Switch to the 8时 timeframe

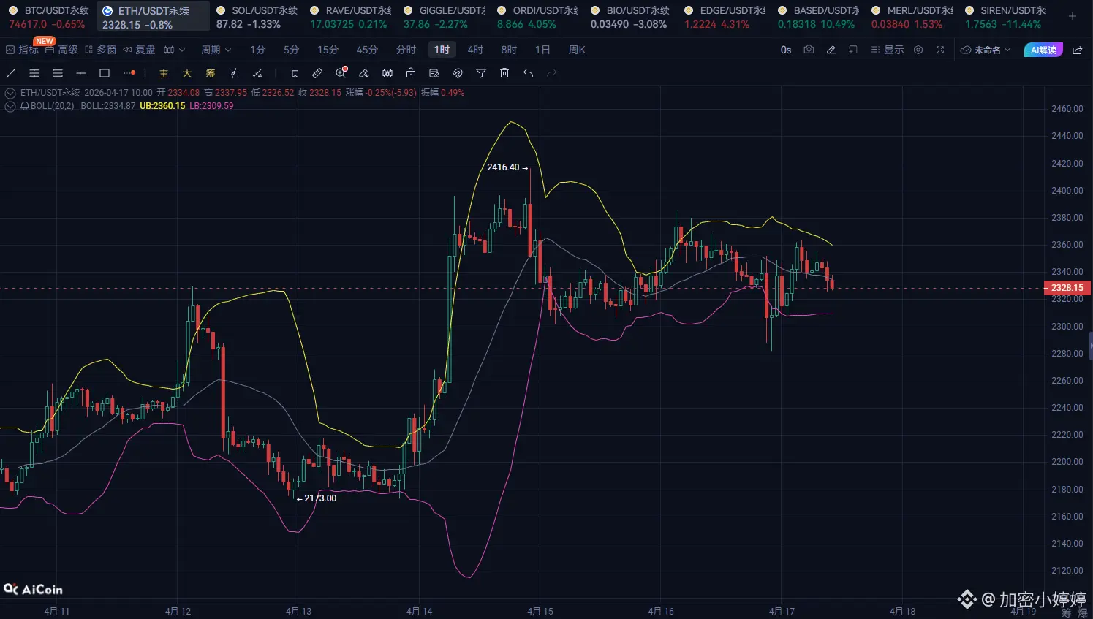click(x=510, y=50)
